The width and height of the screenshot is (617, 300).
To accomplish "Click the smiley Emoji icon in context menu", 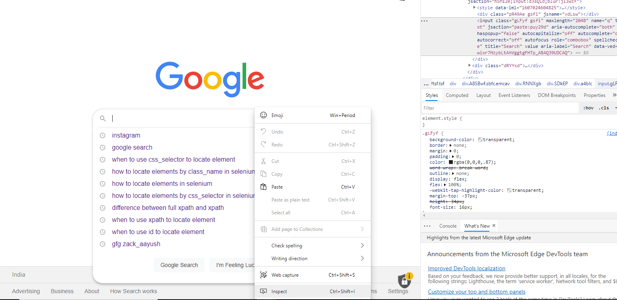I will tap(263, 115).
